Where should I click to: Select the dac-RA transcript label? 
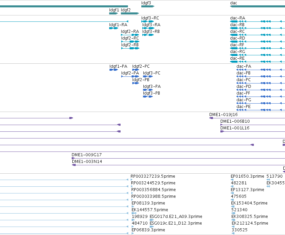pyautogui.click(x=237, y=18)
